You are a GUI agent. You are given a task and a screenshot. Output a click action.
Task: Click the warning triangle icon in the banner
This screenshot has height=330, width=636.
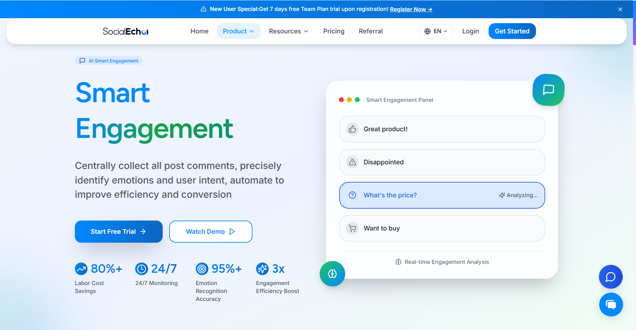(204, 9)
